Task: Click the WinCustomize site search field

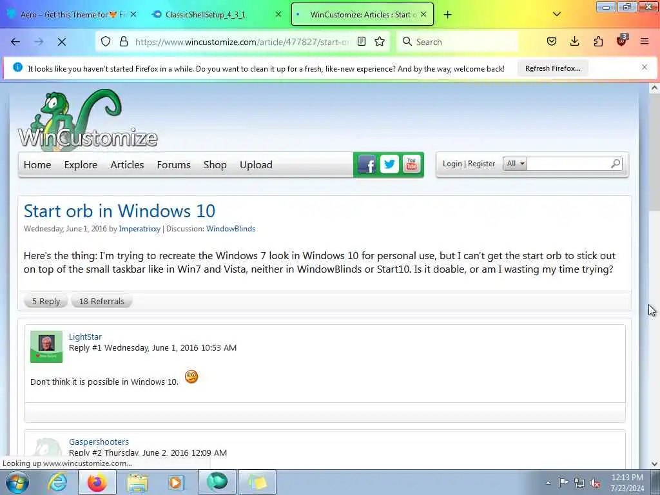Action: click(568, 164)
